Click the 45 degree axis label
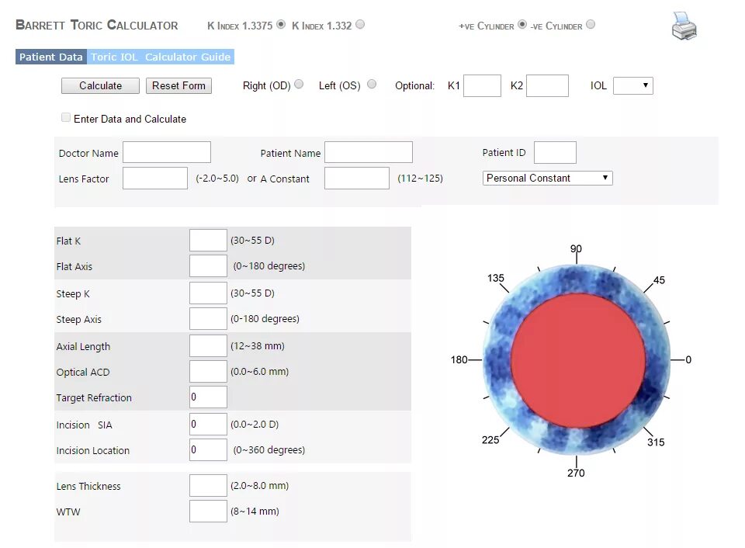This screenshot has height=548, width=745. coord(659,280)
